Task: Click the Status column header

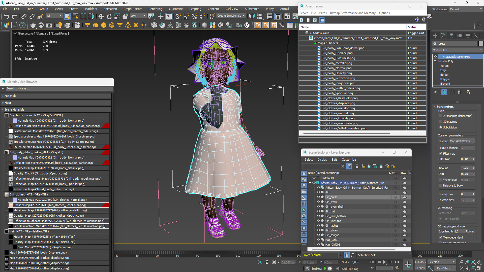Action: 416,27
